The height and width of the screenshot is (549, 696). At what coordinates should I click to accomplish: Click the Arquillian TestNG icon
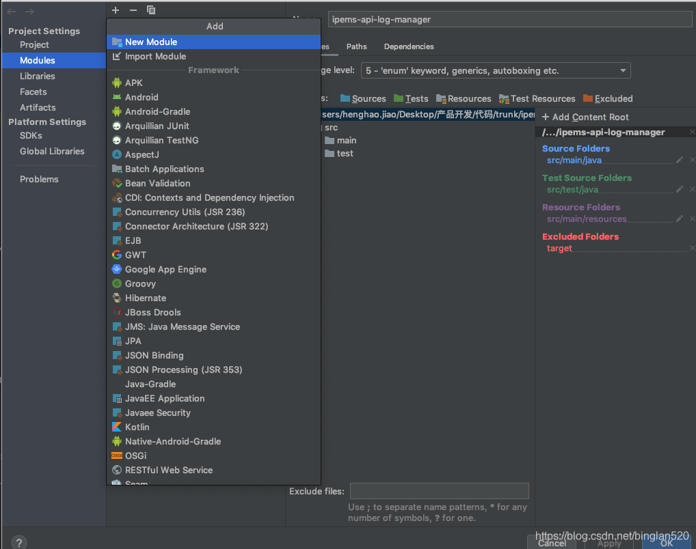pos(117,140)
